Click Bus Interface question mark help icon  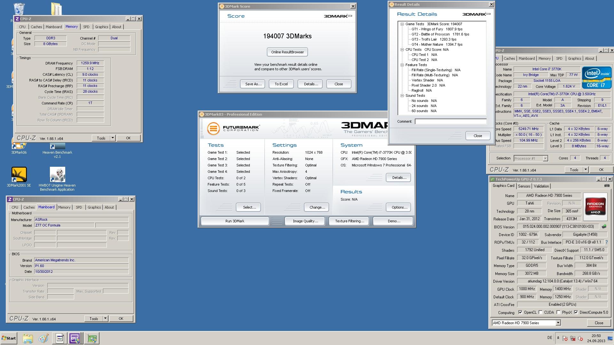click(606, 242)
